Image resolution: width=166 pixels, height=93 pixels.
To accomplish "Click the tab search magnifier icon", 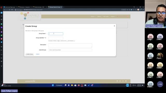I will [134, 7].
